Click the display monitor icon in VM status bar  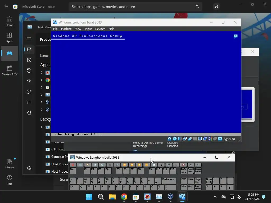200,139
